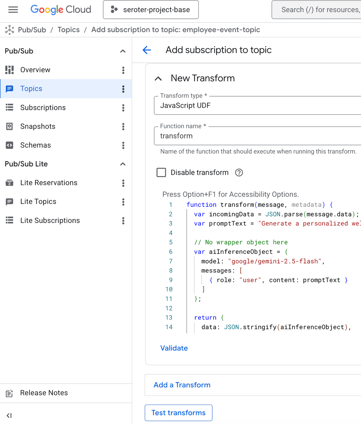361x424 pixels.
Task: Open more options for Subscriptions item
Action: pos(123,108)
